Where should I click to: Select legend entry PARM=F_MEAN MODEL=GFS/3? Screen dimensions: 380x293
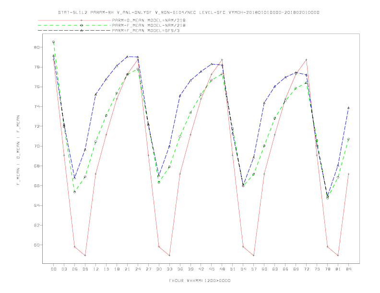tap(146, 31)
